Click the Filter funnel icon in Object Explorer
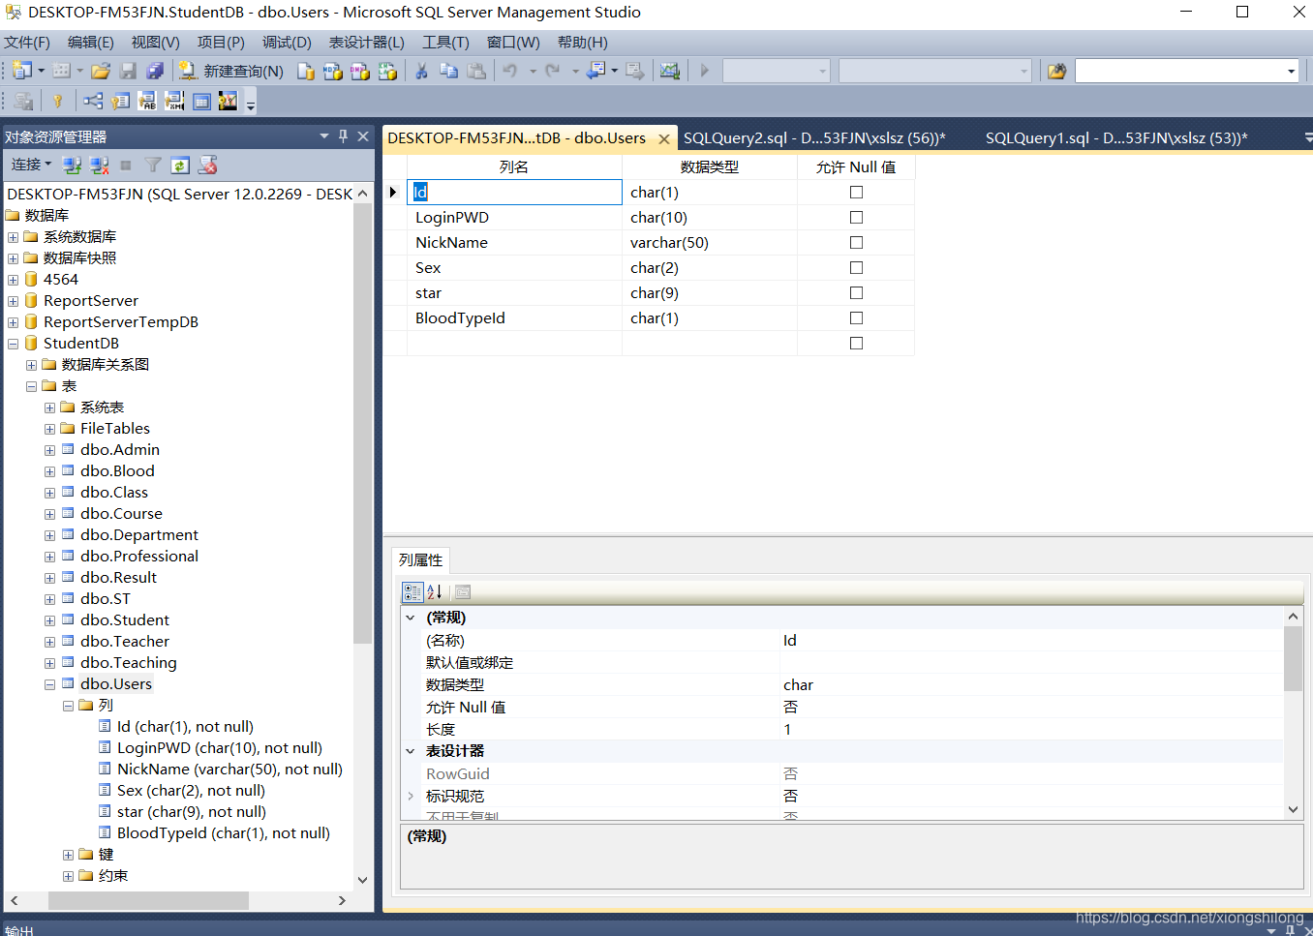This screenshot has height=936, width=1313. (153, 165)
